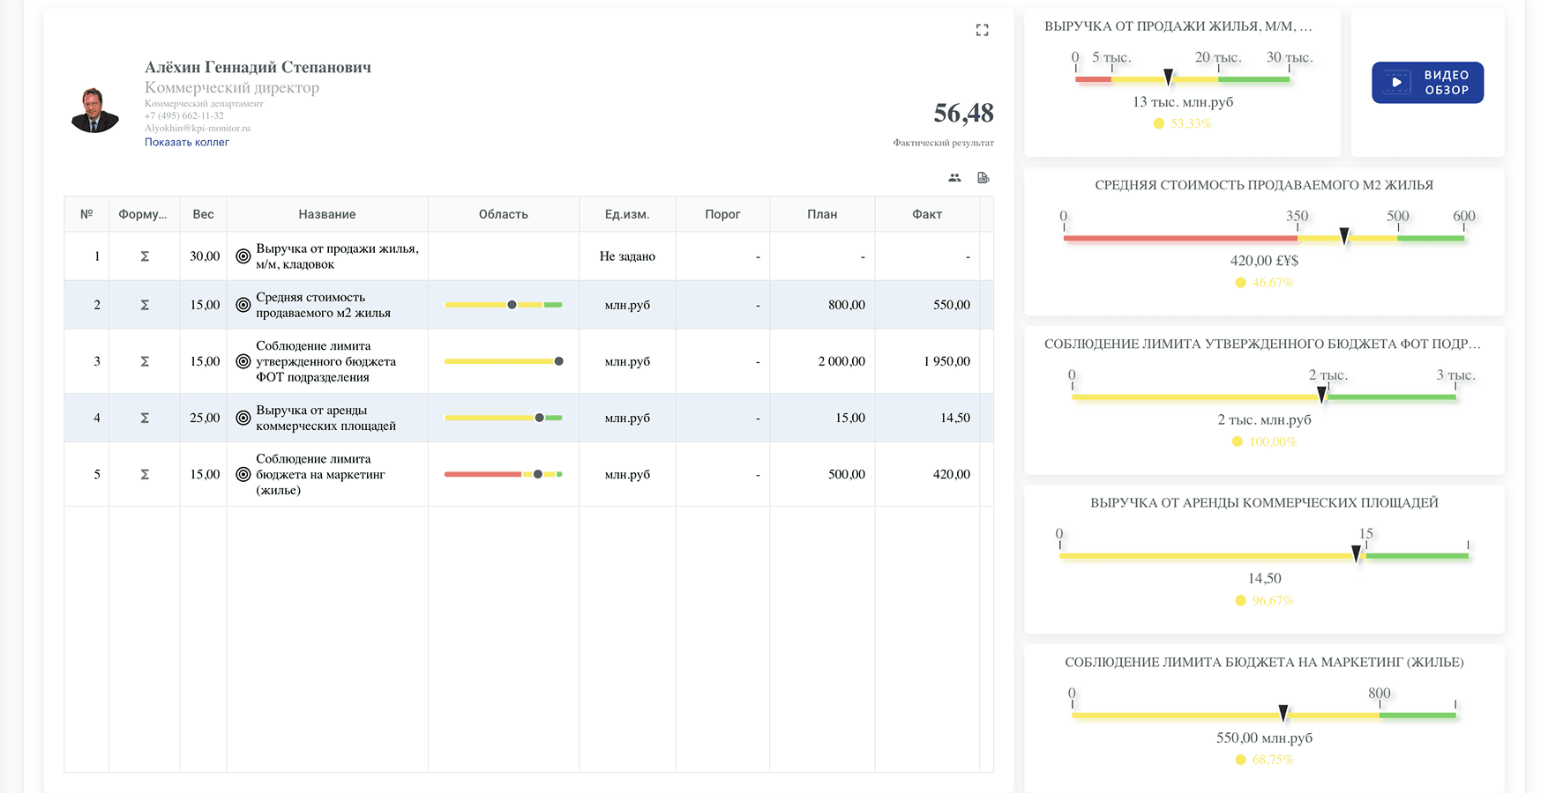Click range indicator in row 4 Выручка от аренды
The image size is (1548, 793).
click(504, 418)
